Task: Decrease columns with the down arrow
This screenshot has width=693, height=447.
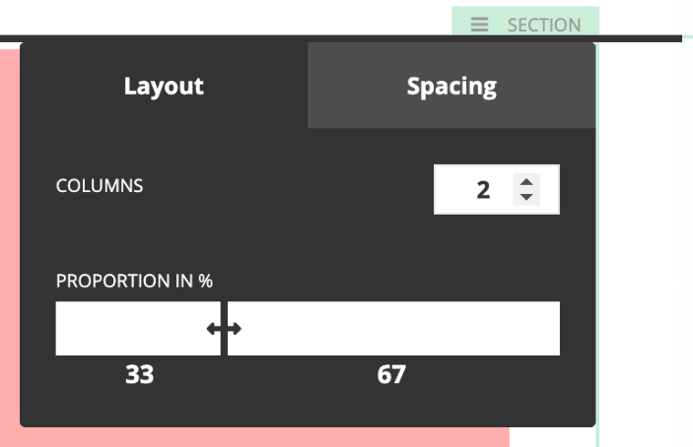Action: coord(526,197)
